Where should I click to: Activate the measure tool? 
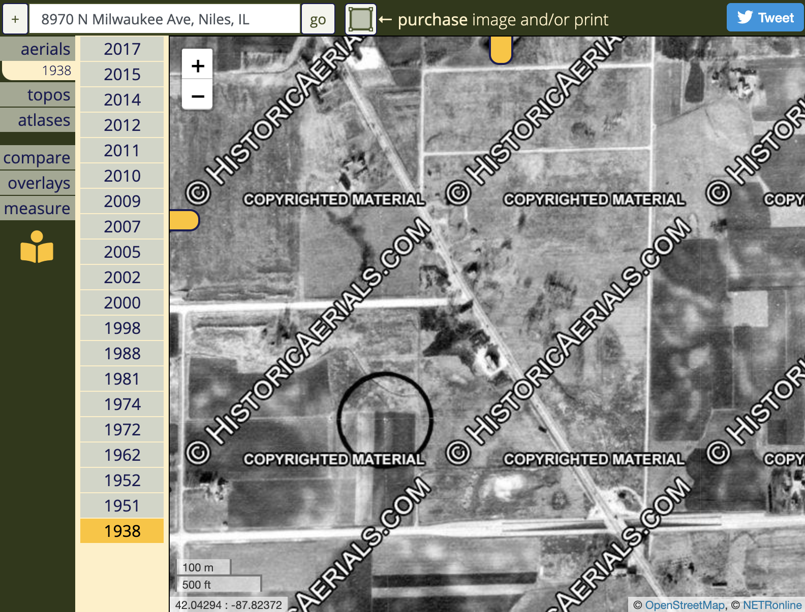tap(38, 209)
